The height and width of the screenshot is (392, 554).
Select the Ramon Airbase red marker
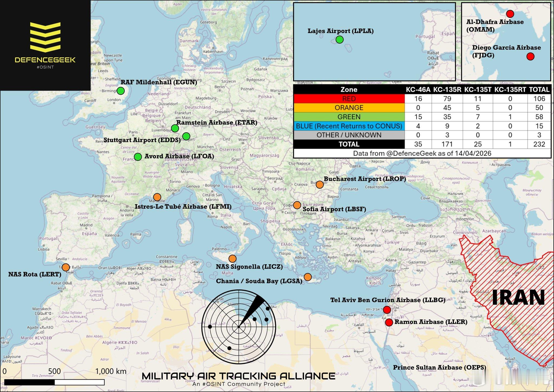(389, 322)
